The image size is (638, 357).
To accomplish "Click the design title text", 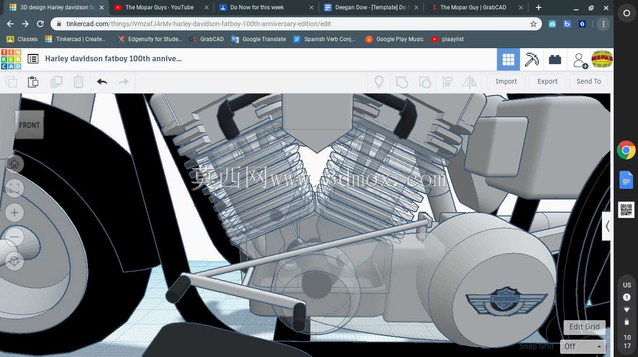I will coord(113,59).
